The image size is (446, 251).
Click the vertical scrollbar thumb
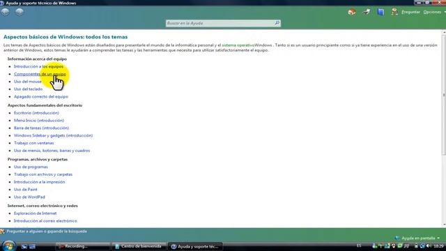tap(444, 96)
